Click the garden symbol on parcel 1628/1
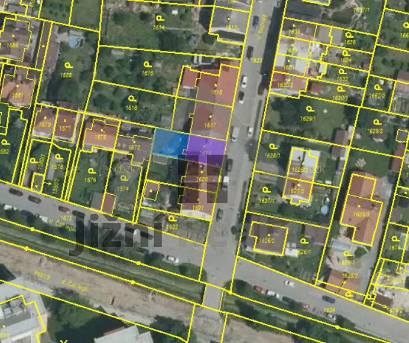 [272, 146]
